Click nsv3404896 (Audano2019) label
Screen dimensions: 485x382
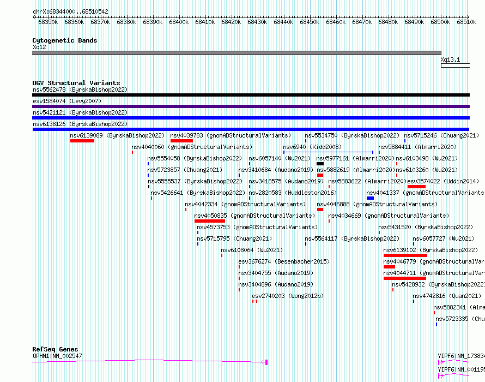pyautogui.click(x=276, y=285)
